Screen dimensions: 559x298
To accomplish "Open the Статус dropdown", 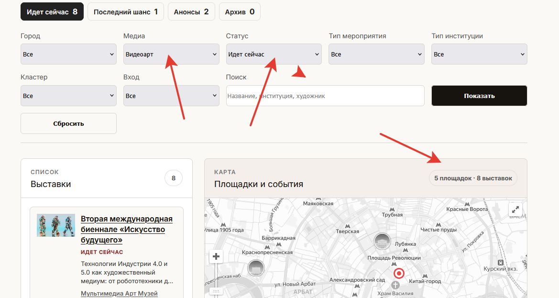I will tap(274, 54).
